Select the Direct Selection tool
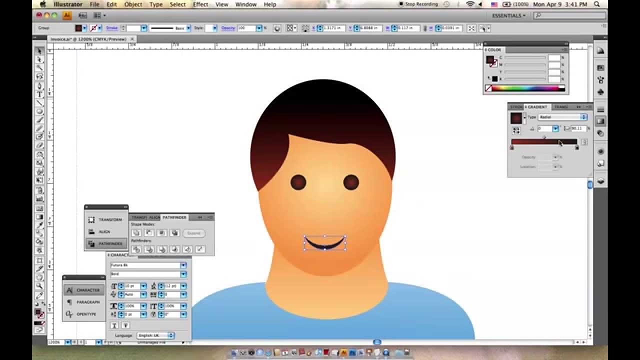The height and width of the screenshot is (360, 640). click(x=39, y=59)
